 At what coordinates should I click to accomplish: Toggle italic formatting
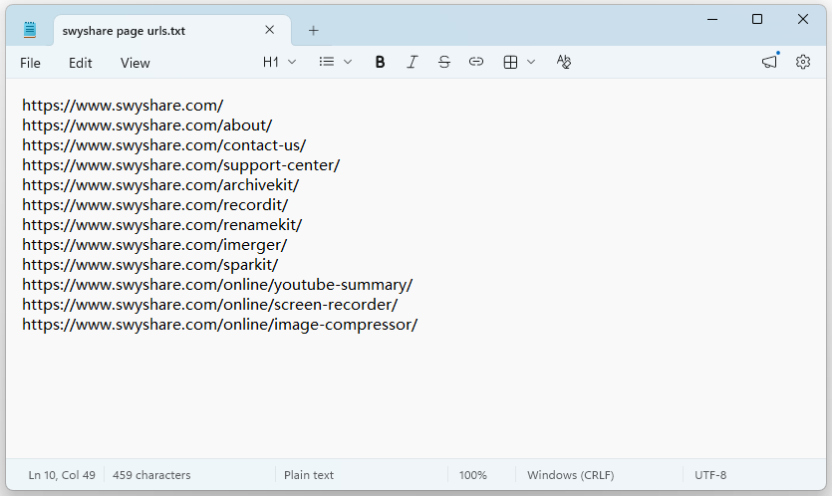pyautogui.click(x=413, y=62)
